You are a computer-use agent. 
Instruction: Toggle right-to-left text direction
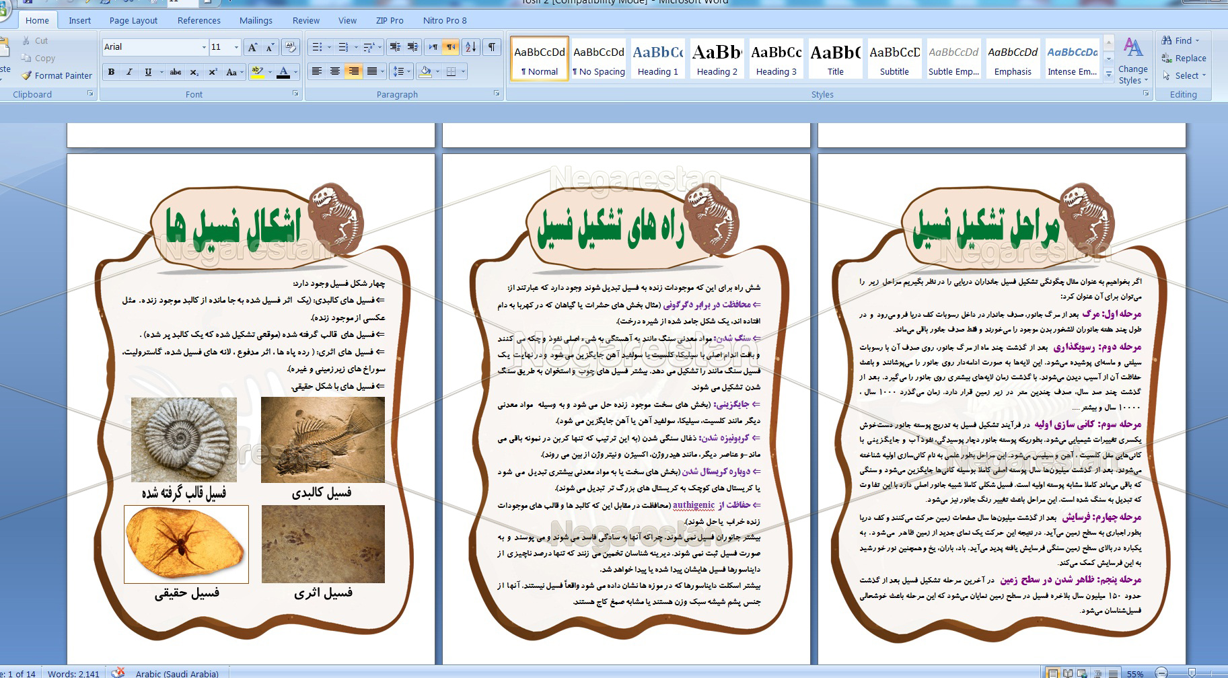click(x=451, y=47)
